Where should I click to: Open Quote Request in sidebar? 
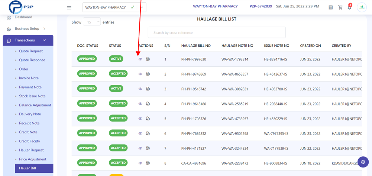pos(31,51)
